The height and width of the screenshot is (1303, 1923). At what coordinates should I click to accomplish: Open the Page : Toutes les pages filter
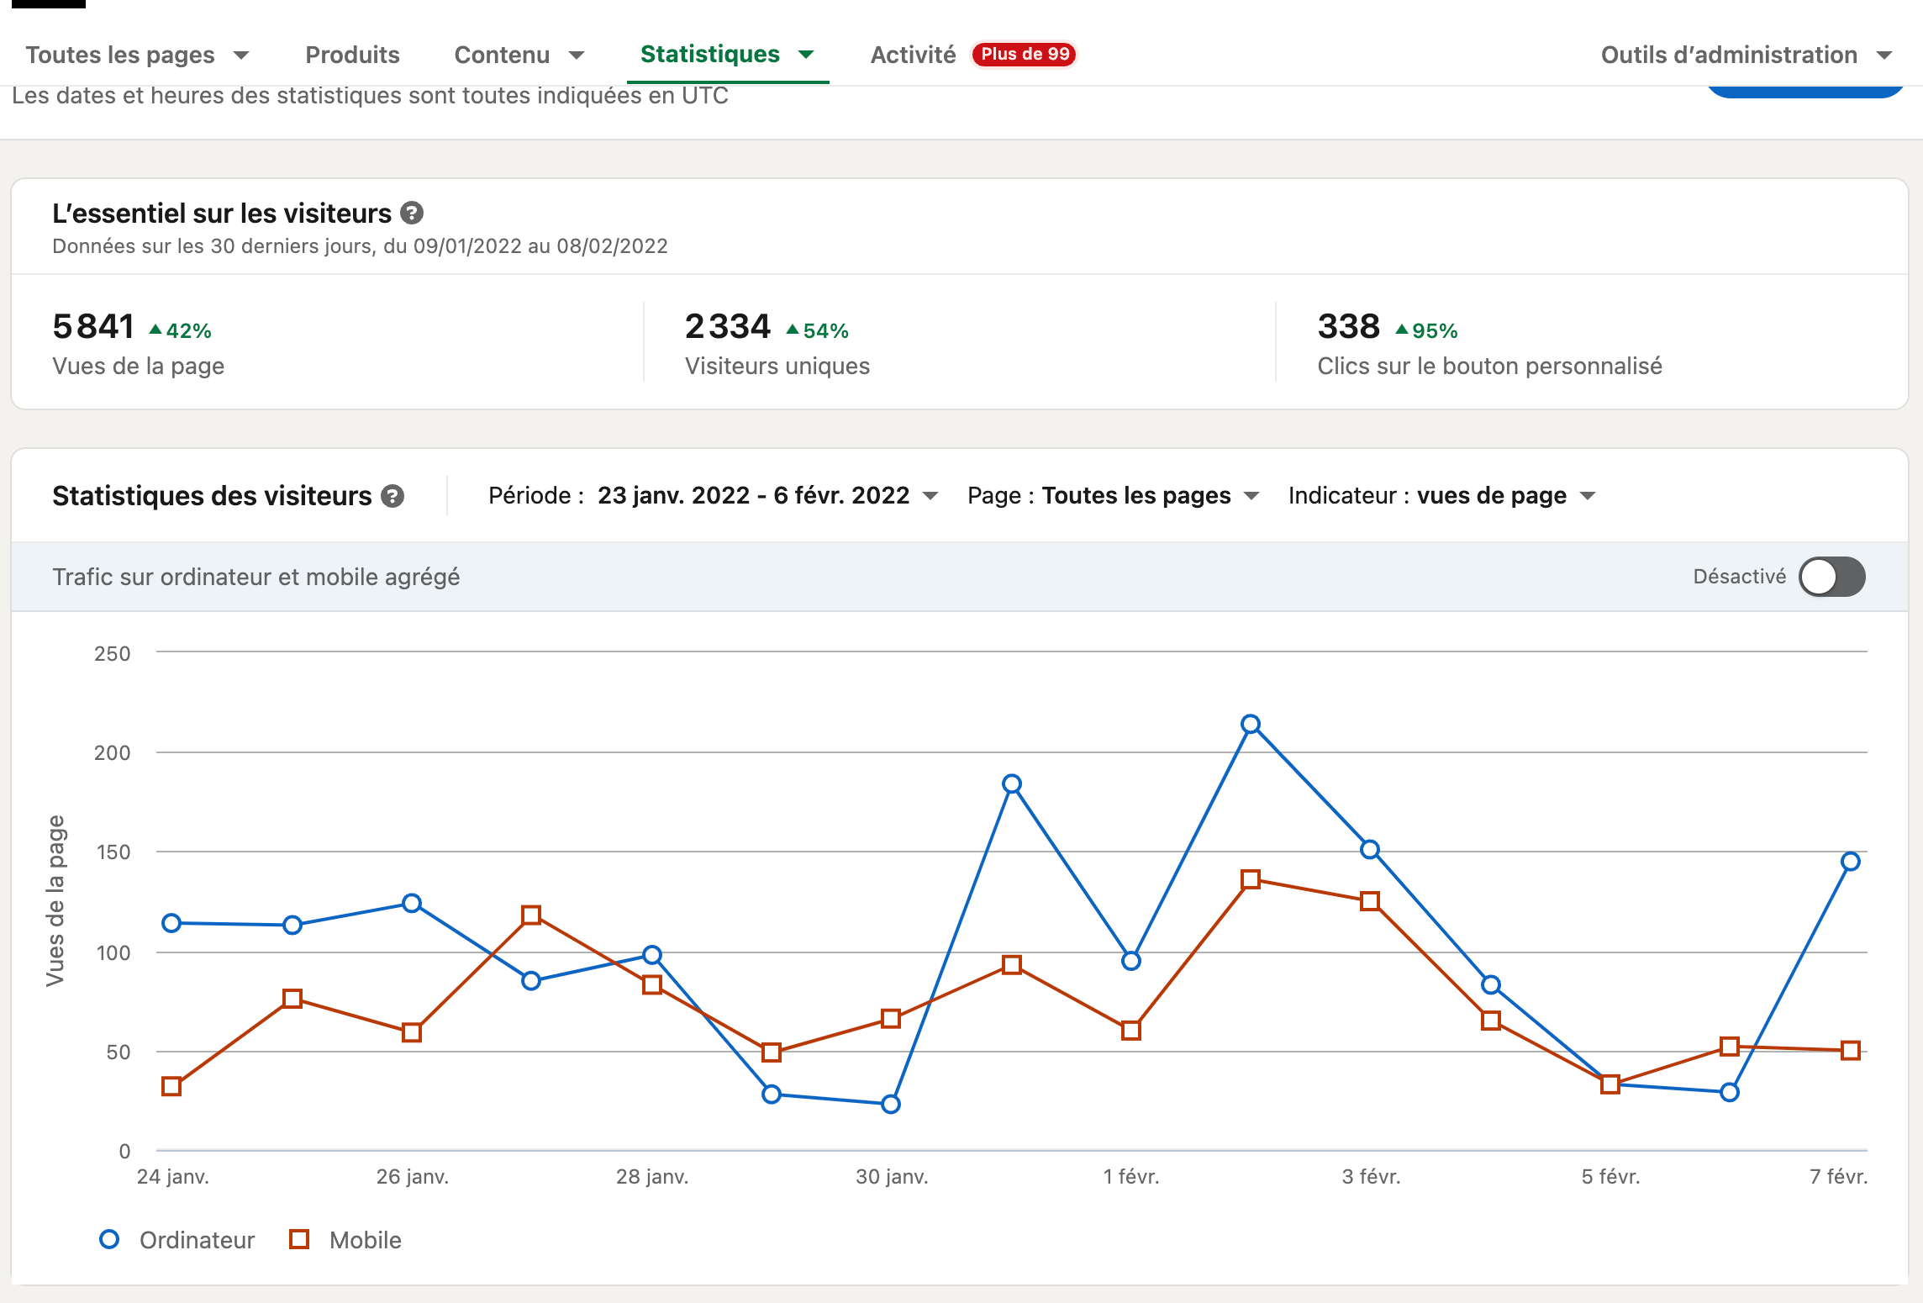pos(1114,495)
